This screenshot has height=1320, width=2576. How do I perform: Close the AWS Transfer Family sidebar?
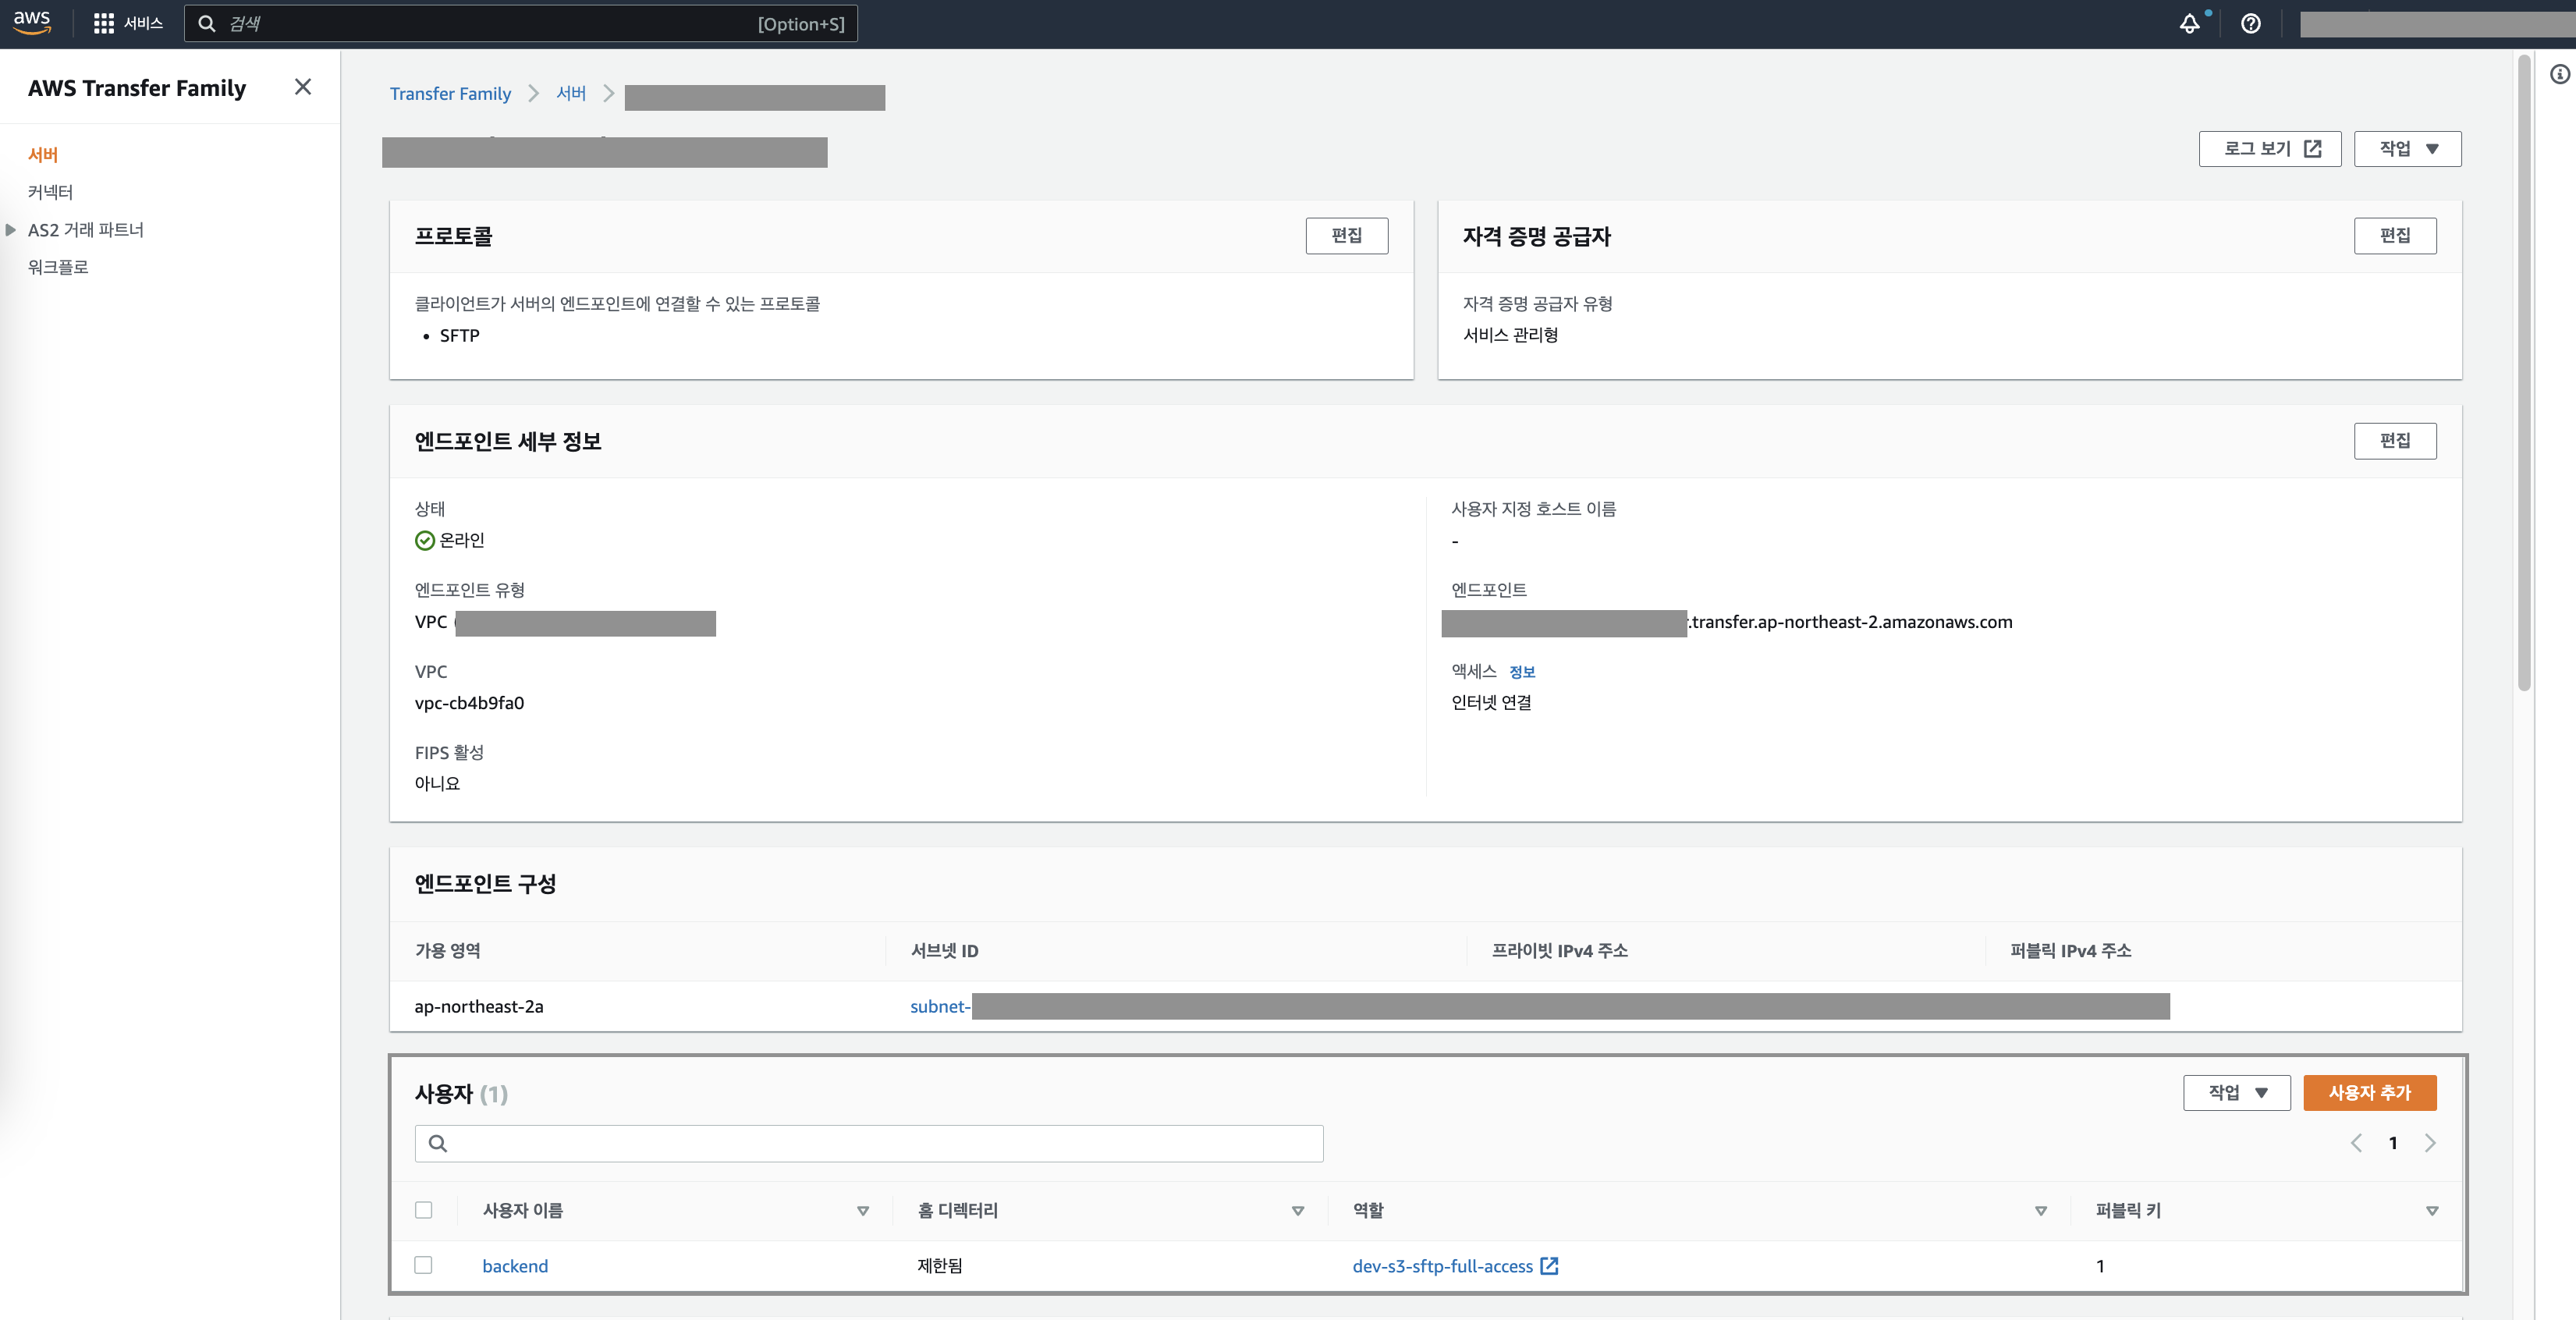tap(303, 87)
